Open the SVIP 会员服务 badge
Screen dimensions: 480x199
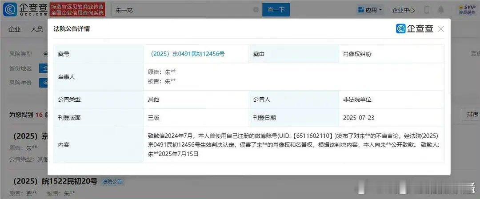pos(467,10)
